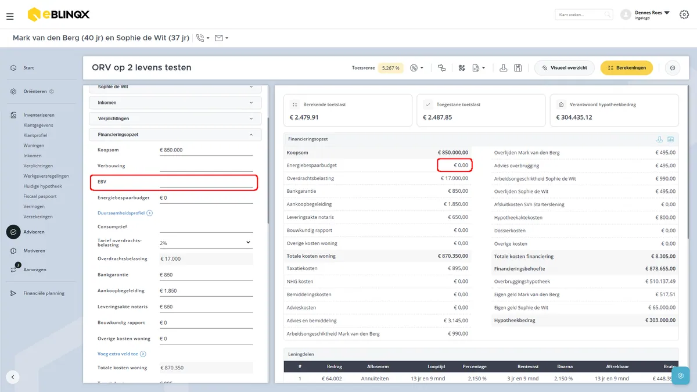697x392 pixels.
Task: Click the Voeg extra veld toe link
Action: coord(122,354)
